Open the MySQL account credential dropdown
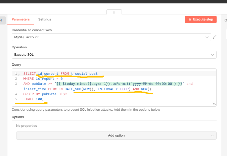227x156 pixels. tap(111, 37)
